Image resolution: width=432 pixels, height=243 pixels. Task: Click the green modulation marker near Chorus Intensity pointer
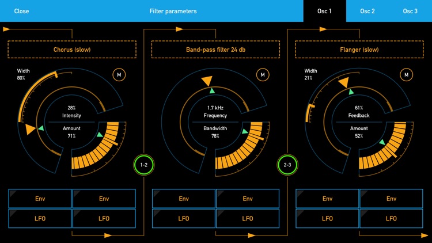[41, 128]
